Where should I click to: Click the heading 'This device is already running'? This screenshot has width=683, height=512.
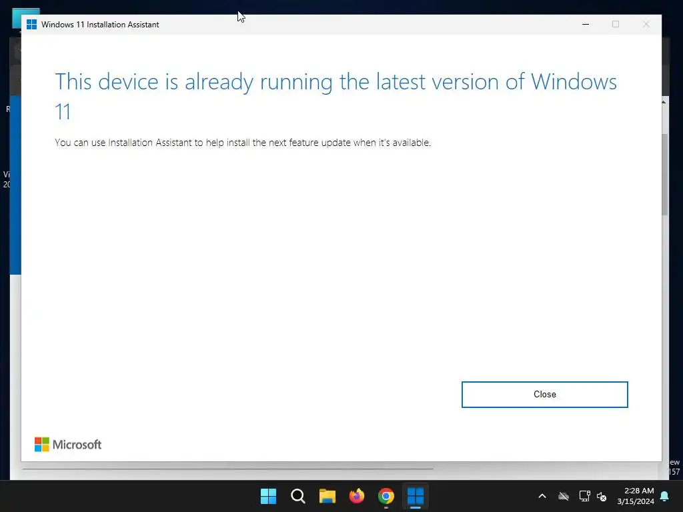(x=197, y=81)
